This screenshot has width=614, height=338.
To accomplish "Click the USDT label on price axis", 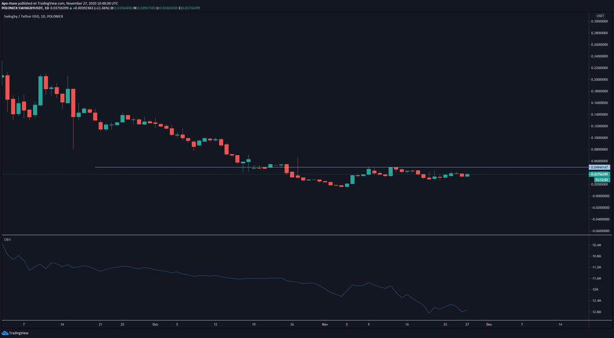I will (x=599, y=16).
